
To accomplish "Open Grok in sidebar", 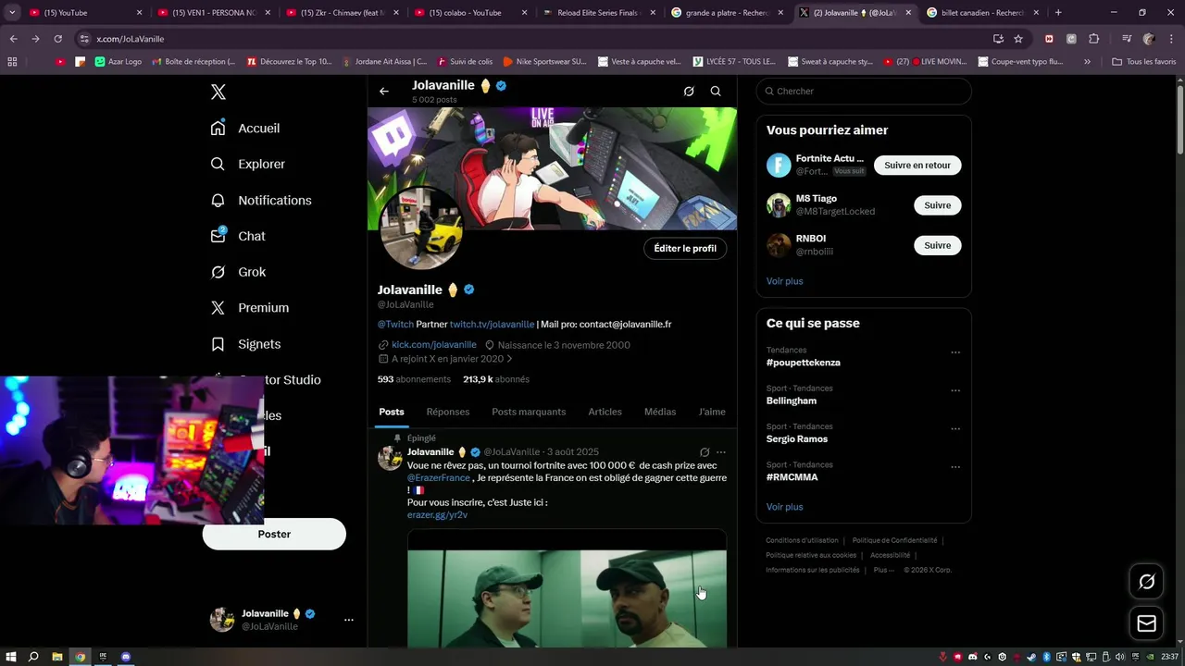I will pos(238,272).
